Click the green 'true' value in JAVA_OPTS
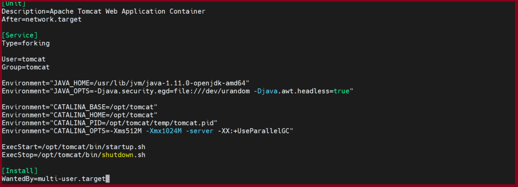518x187 pixels. [x=341, y=91]
